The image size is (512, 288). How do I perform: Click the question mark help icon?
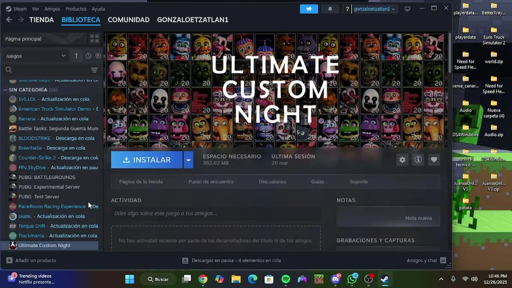point(347,9)
